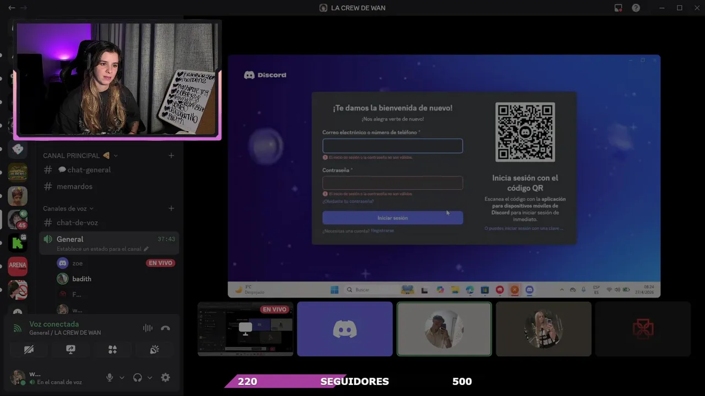This screenshot has width=705, height=396.
Task: Open the ARENA server icon
Action: tap(18, 265)
